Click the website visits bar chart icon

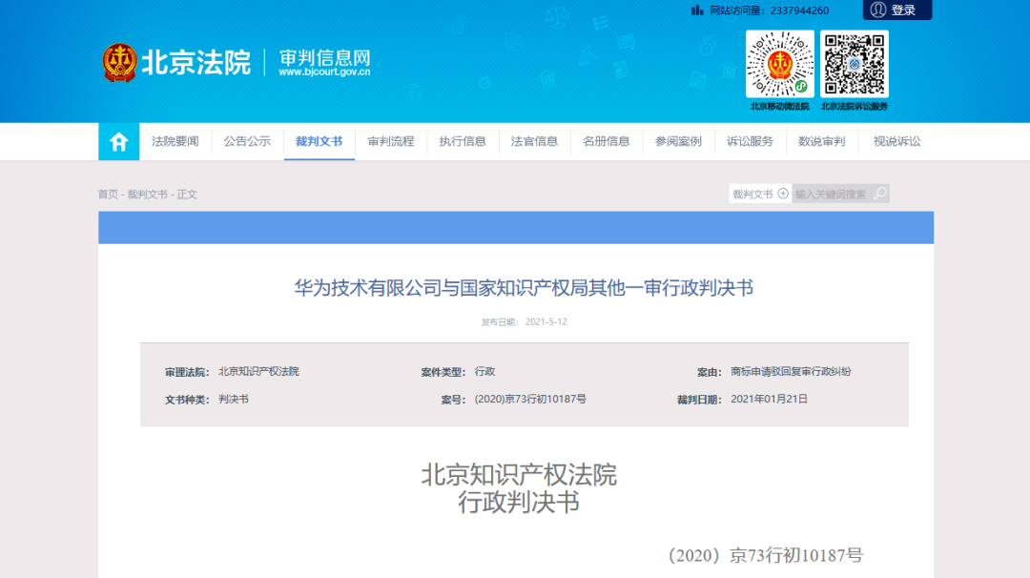pyautogui.click(x=698, y=10)
